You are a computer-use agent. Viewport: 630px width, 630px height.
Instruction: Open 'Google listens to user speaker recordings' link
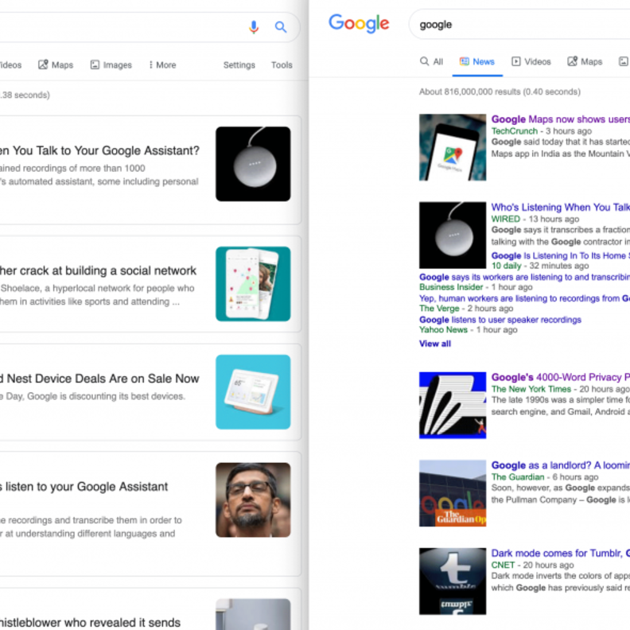coord(500,320)
